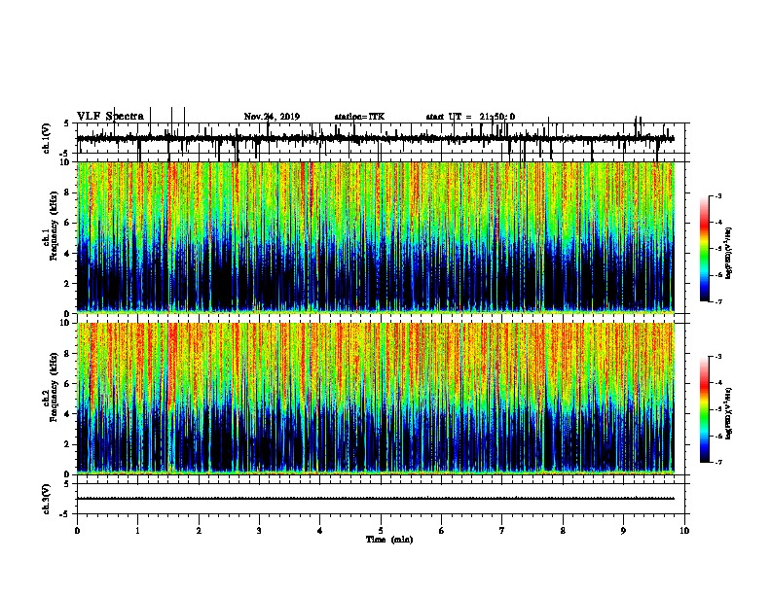Click the "8" kHz tick of ch.1 frequency axis
Screen dimensions: 771x595
coord(68,192)
